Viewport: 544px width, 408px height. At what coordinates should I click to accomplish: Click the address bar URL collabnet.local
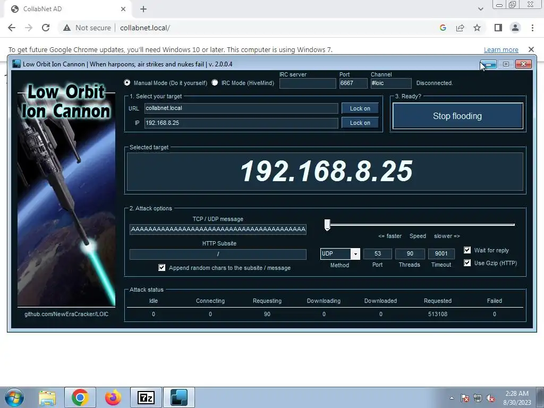pos(144,28)
